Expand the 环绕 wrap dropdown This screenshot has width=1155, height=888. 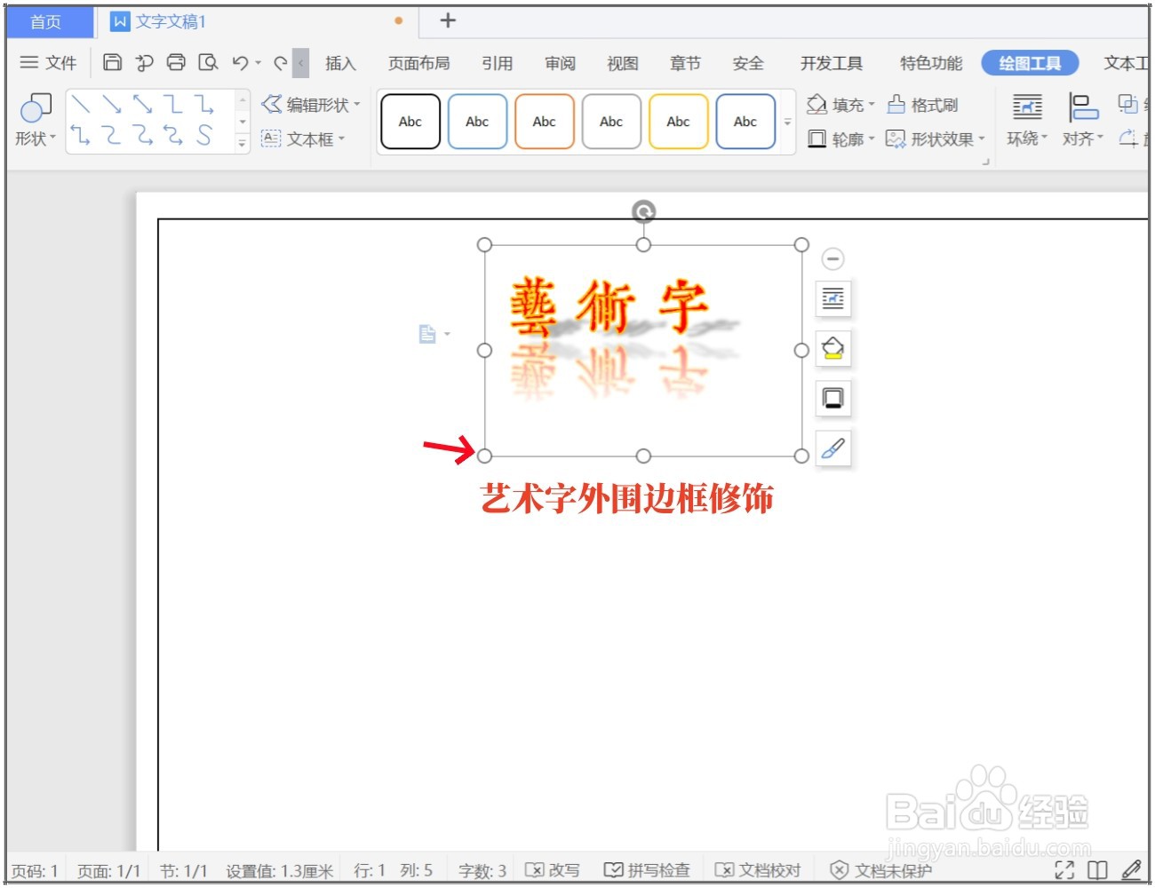(1044, 138)
